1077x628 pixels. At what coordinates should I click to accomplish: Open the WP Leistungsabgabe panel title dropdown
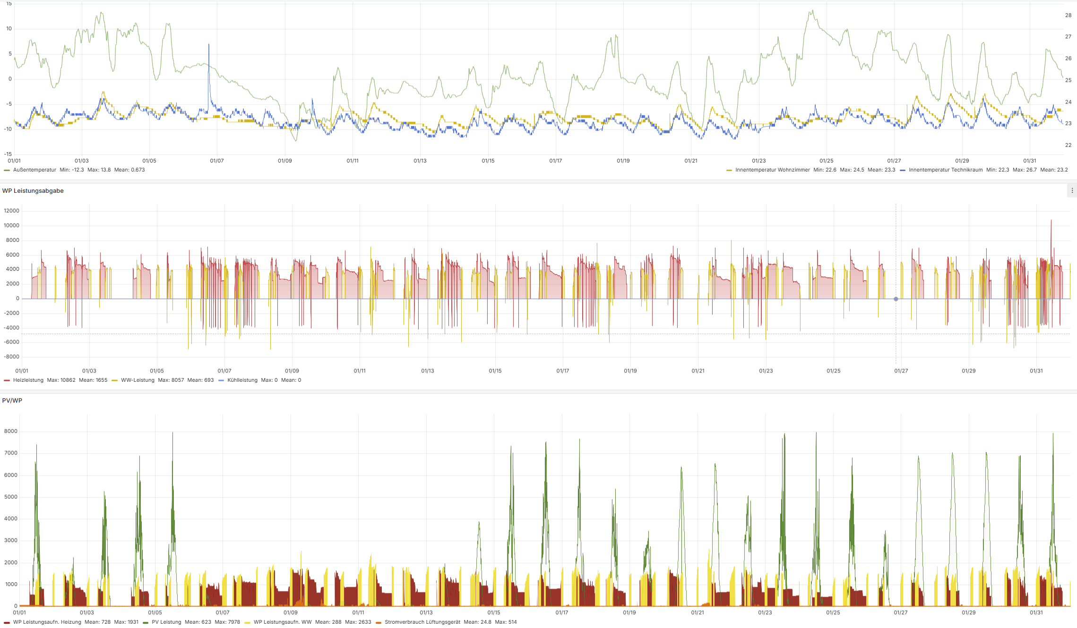pyautogui.click(x=33, y=191)
